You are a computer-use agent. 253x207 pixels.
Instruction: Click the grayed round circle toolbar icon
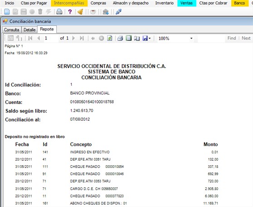(x=32, y=12)
